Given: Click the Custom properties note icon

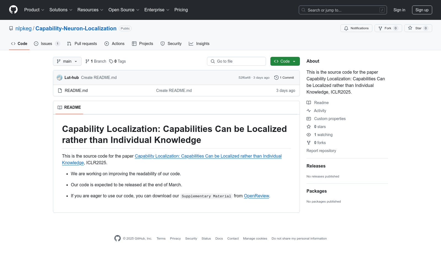Looking at the screenshot, I should (309, 119).
